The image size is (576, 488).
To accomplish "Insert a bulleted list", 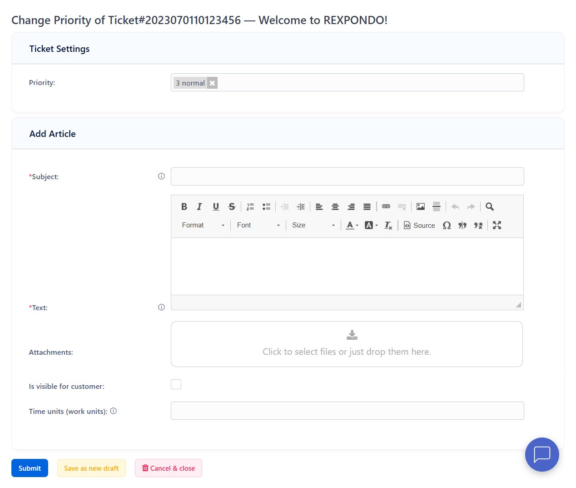I will pyautogui.click(x=266, y=206).
